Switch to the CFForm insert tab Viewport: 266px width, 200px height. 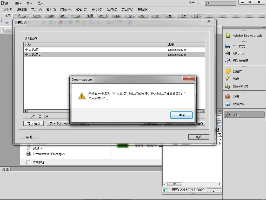tap(50, 16)
